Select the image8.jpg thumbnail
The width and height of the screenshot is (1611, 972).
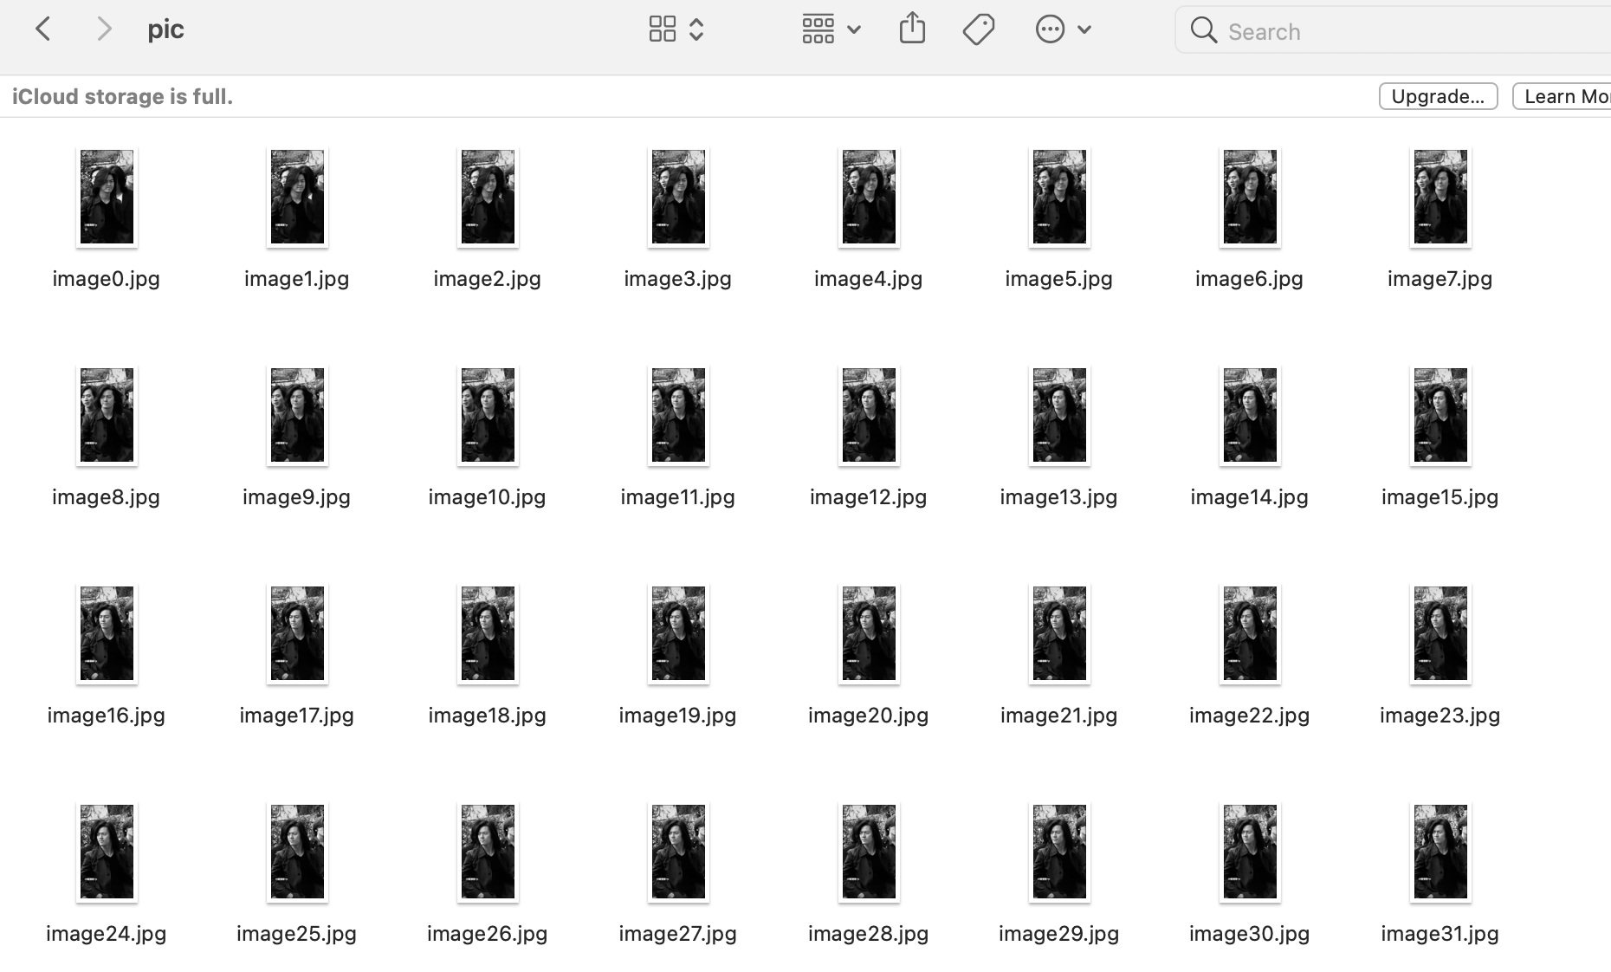click(107, 415)
